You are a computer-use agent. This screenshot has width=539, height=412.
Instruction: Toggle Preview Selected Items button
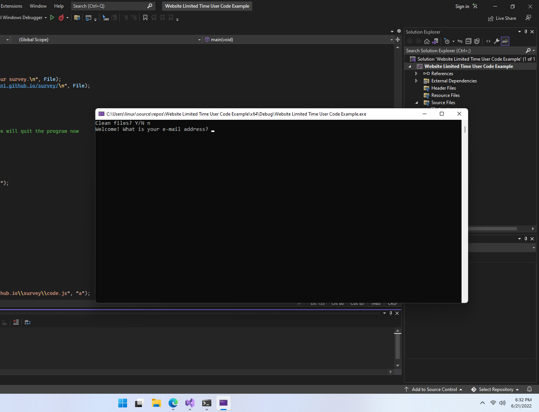(505, 41)
